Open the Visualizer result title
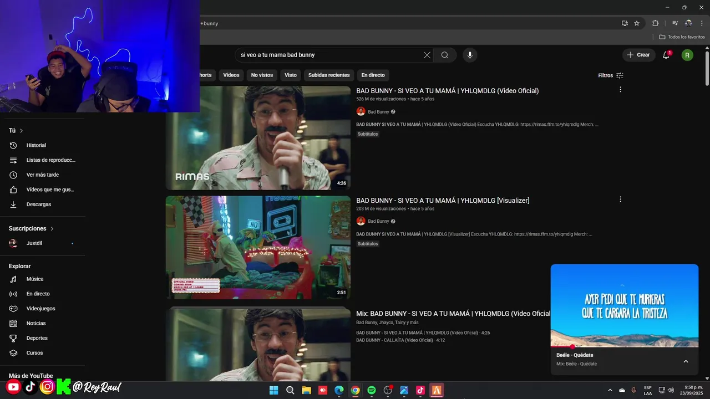710x399 pixels. coord(443,201)
